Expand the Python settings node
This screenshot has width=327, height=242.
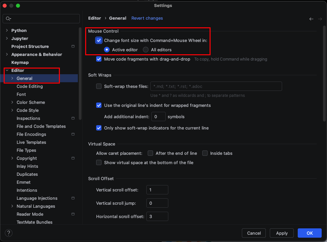7,31
